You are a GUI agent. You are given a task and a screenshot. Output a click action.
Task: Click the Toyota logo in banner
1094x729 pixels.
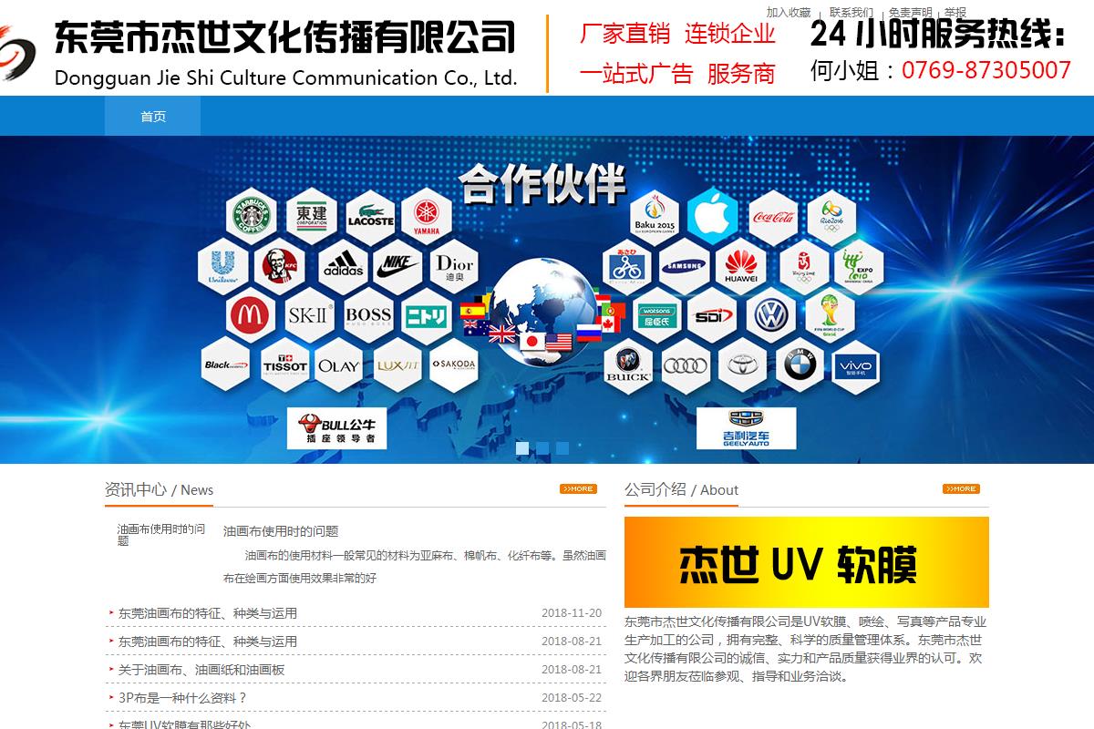(742, 365)
